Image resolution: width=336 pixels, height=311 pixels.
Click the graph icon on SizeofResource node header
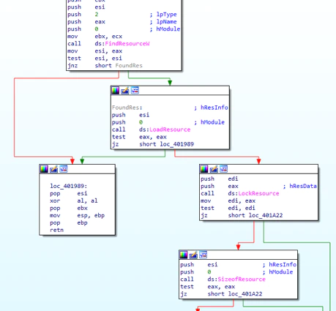pyautogui.click(x=203, y=255)
